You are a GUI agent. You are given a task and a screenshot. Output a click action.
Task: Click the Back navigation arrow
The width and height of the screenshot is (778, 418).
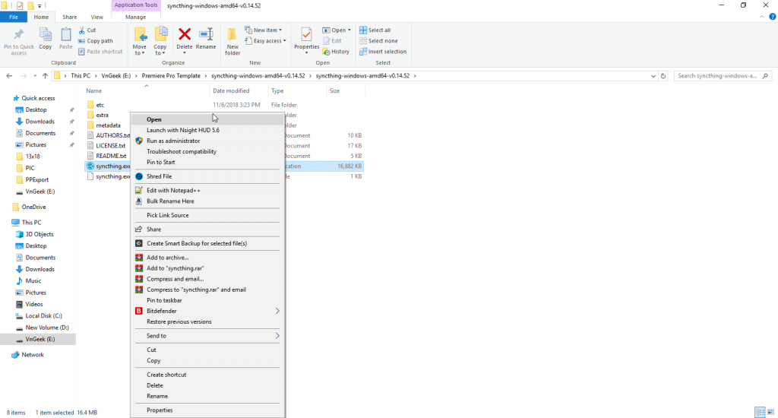(9, 76)
